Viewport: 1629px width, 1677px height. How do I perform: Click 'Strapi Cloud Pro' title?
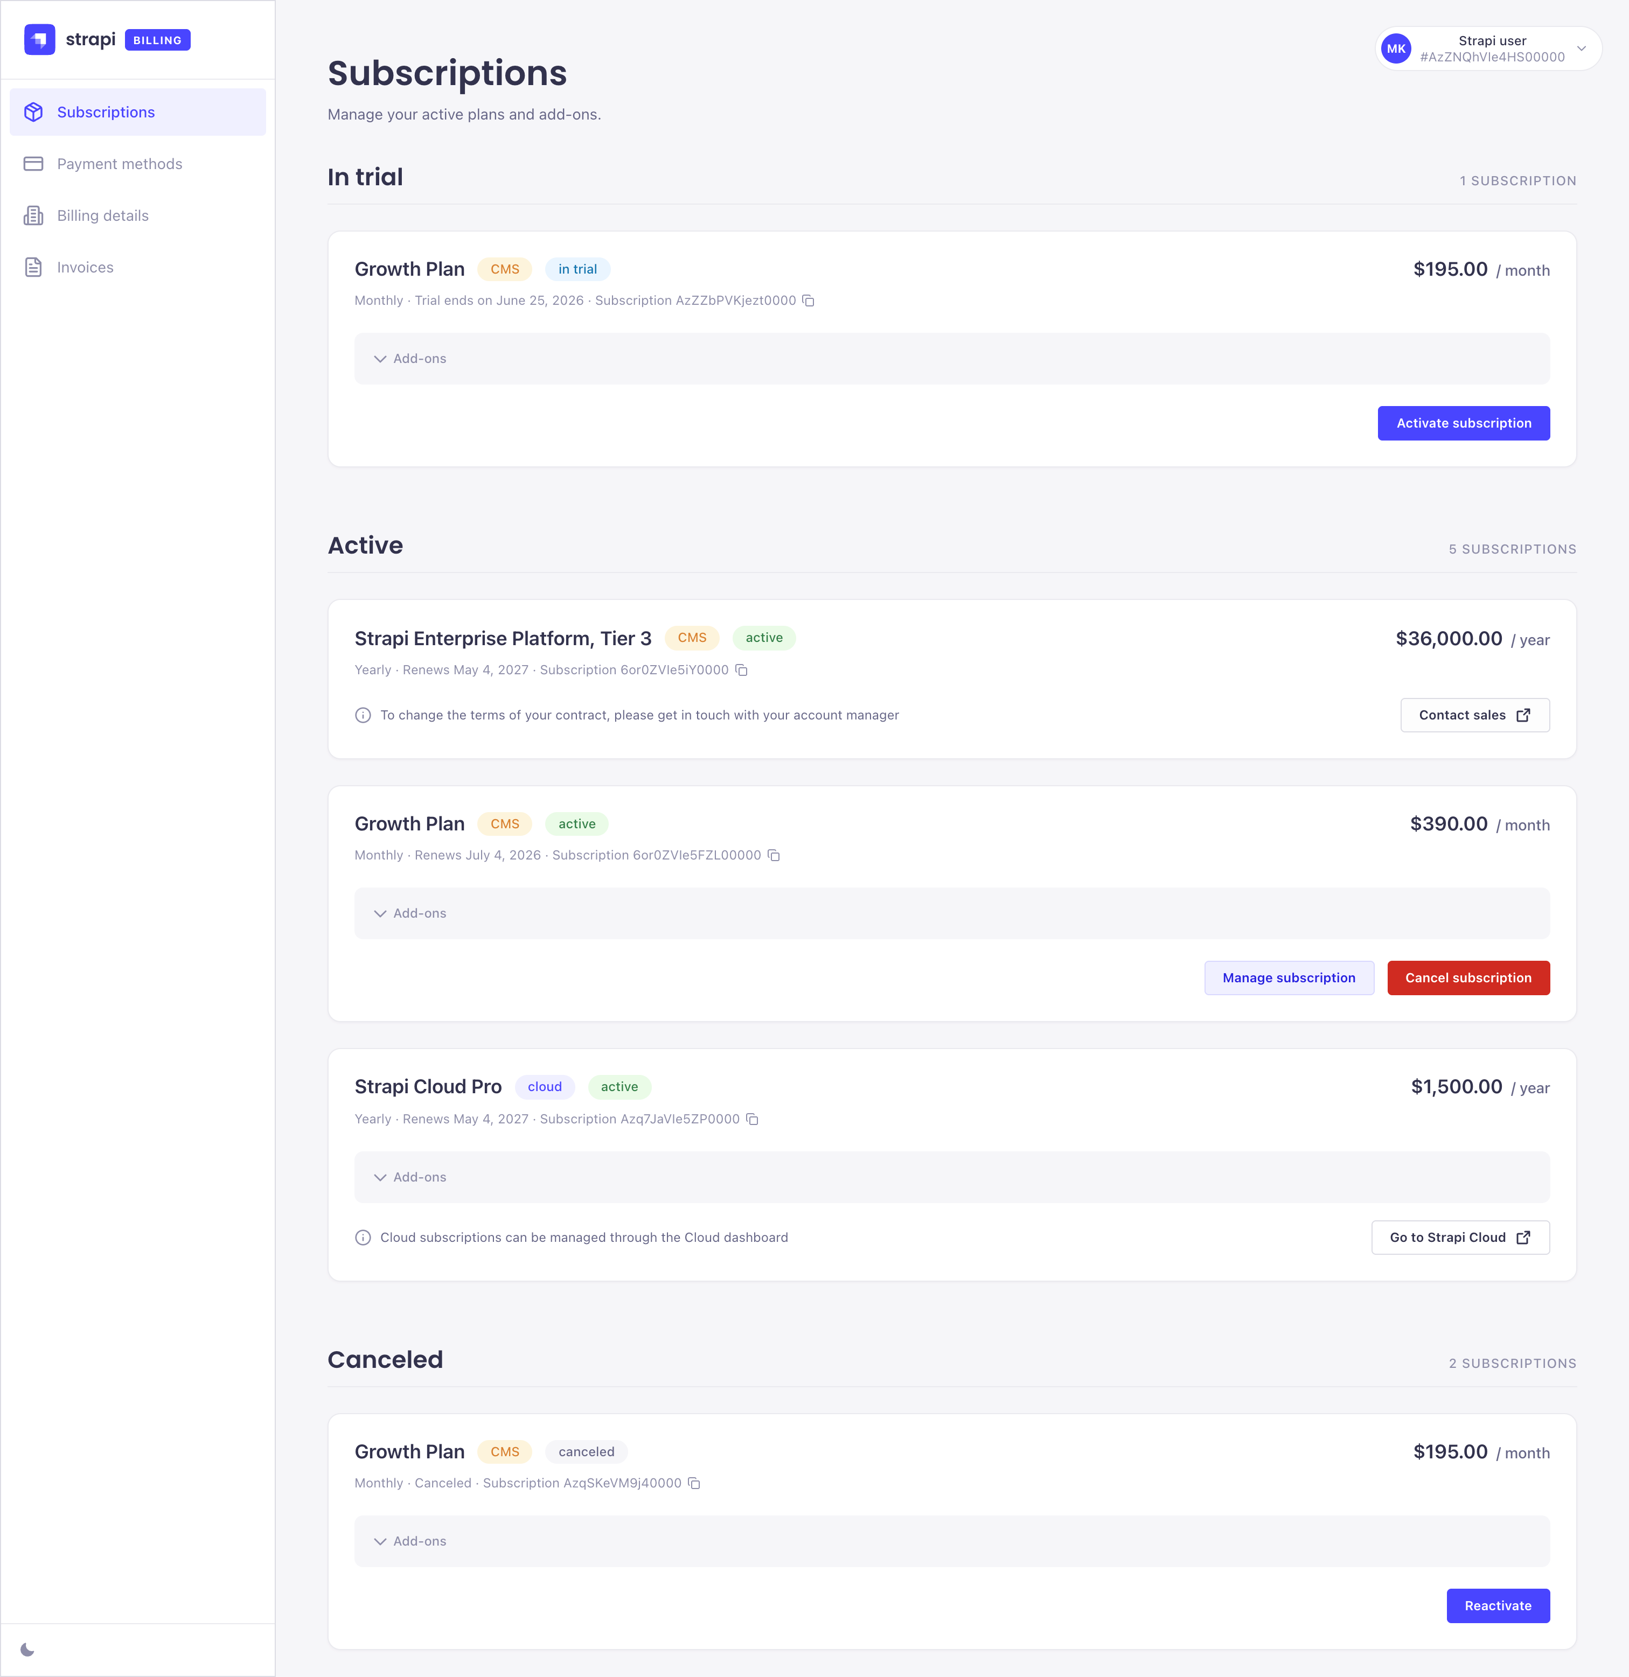pos(428,1087)
